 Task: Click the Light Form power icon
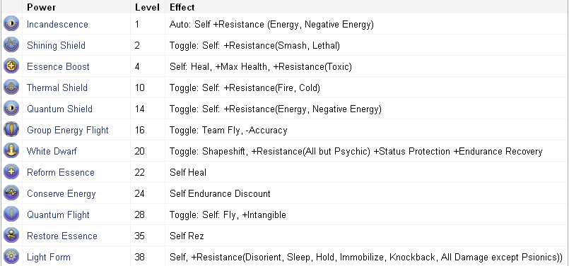tap(11, 257)
